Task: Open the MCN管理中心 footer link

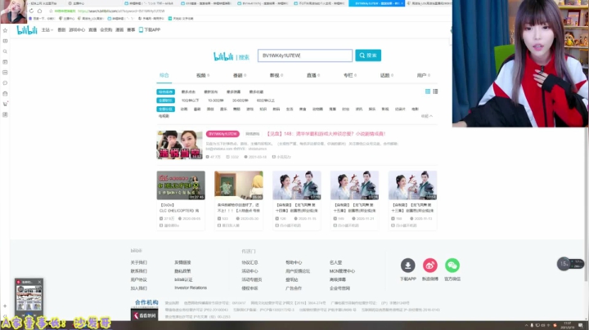Action: (342, 271)
